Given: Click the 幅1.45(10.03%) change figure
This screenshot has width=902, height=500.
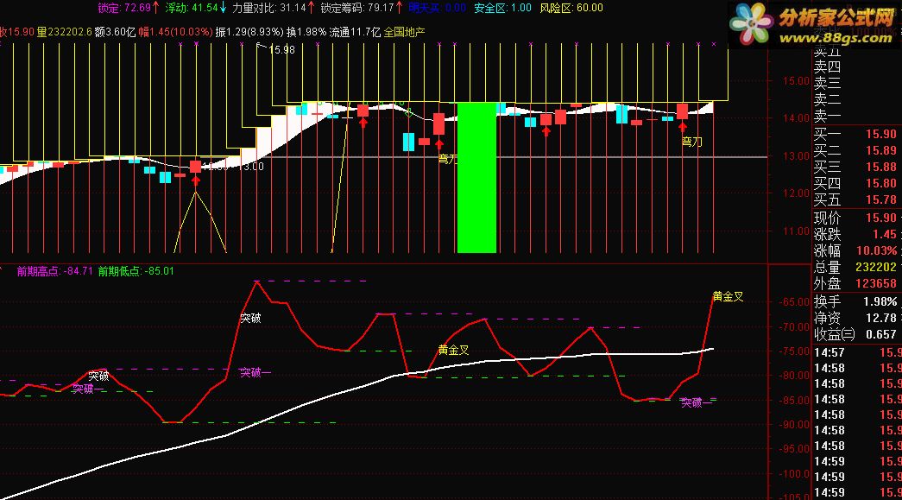Looking at the screenshot, I should [175, 32].
